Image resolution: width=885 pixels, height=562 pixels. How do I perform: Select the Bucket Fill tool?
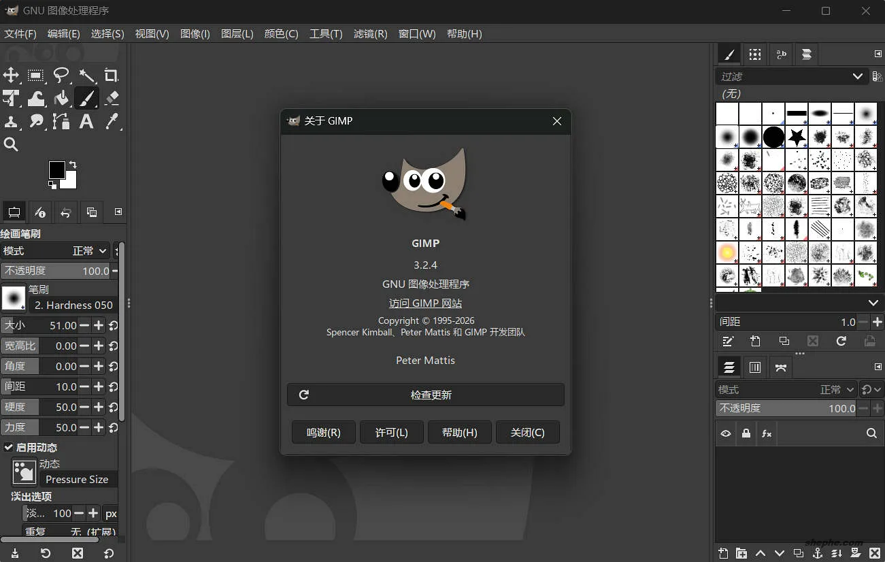pyautogui.click(x=61, y=98)
